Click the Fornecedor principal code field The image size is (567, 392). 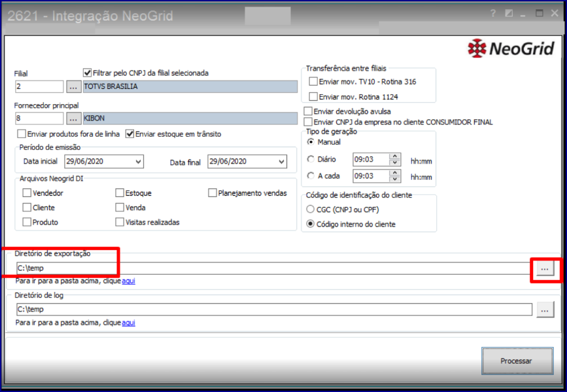[39, 118]
